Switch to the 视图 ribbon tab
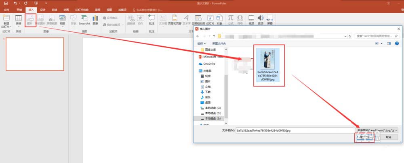Viewport: 404px width, 163px height. pyautogui.click(x=109, y=10)
